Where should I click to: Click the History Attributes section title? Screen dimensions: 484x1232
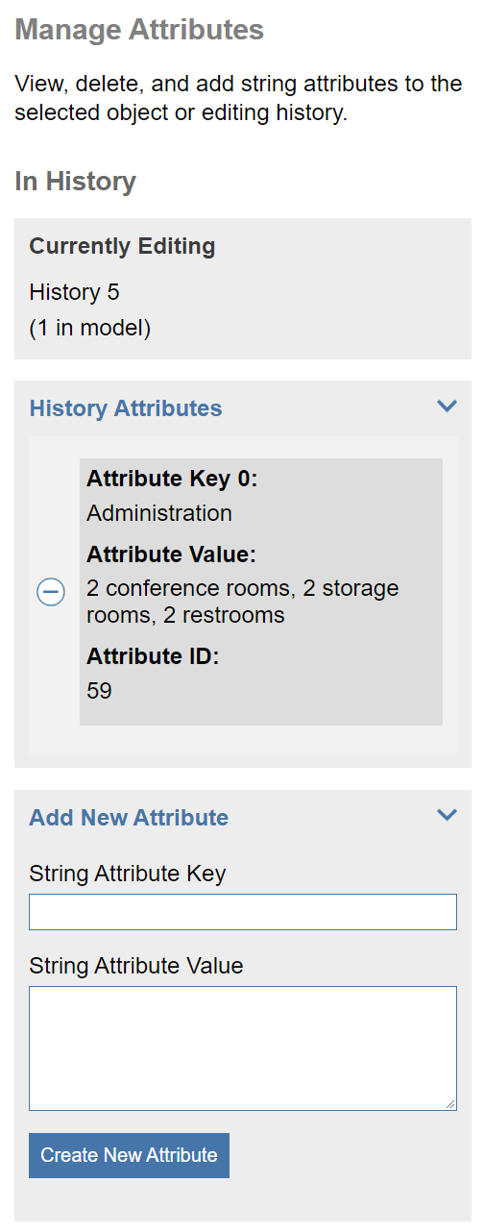click(126, 408)
